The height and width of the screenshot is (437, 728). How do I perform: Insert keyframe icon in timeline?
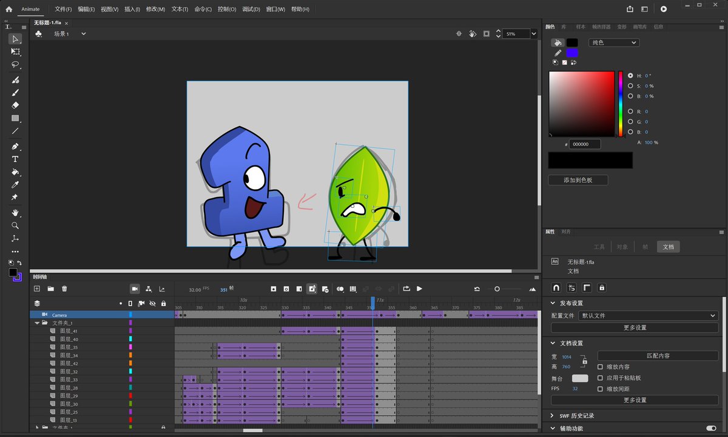(274, 289)
